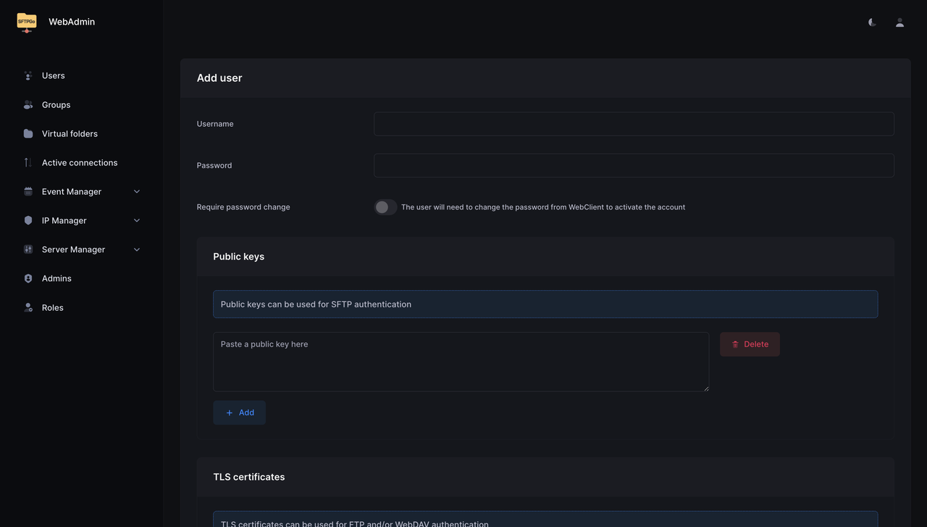Expand the Event Manager section
Screen dimensions: 927x527
tap(136, 191)
